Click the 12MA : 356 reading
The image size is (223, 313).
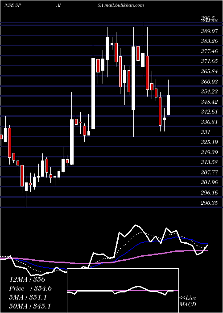[27, 279]
